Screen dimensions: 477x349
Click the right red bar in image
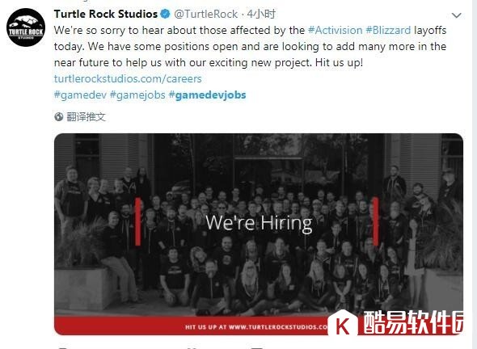375,221
